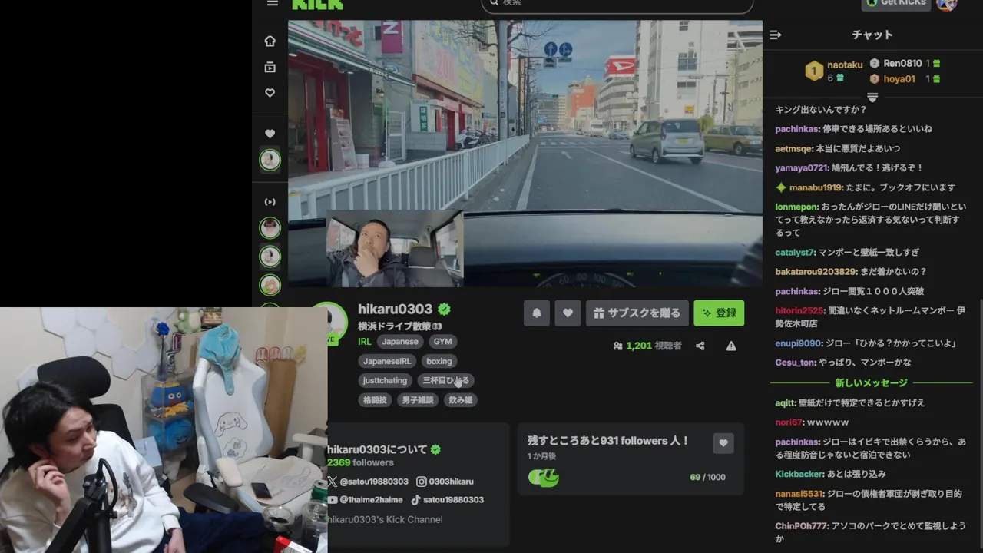
Task: Open chat user hitorin2525
Action: (x=799, y=310)
